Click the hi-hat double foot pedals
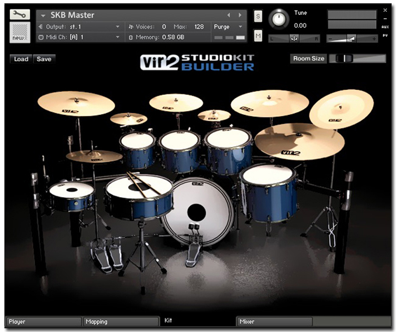 click(106, 256)
